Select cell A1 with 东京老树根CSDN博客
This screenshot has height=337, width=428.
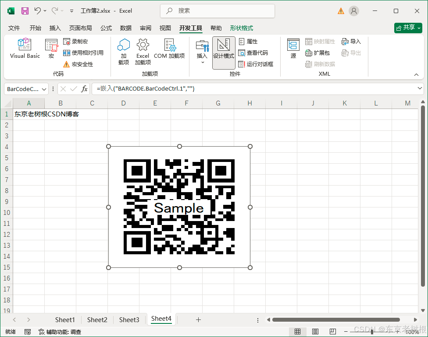click(29, 114)
